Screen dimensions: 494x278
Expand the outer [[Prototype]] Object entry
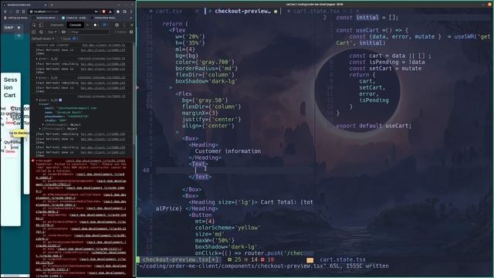tap(39, 129)
